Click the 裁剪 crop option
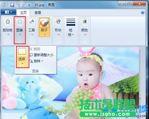 point(35,49)
